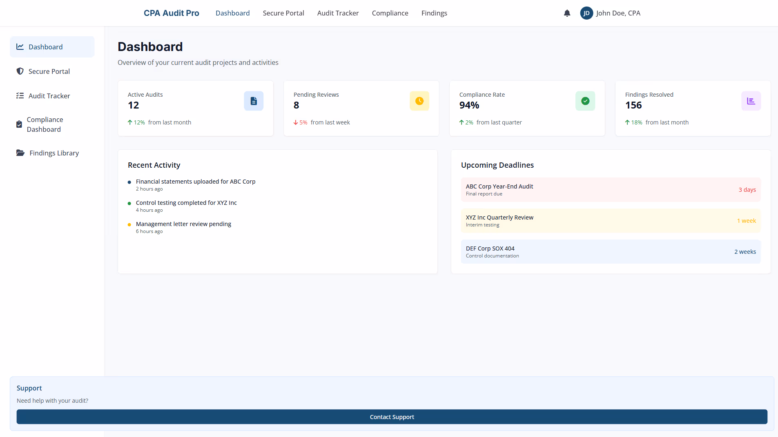
Task: Click the '4 hours ago' timestamp
Action: pos(149,210)
